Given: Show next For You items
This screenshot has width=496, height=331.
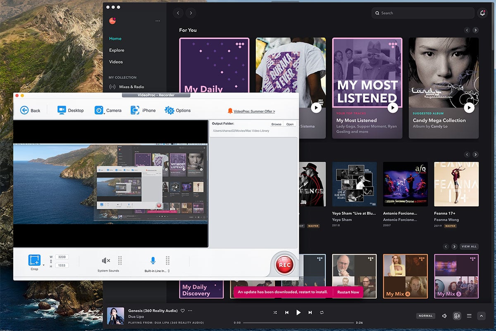Looking at the screenshot, I should coord(476,30).
